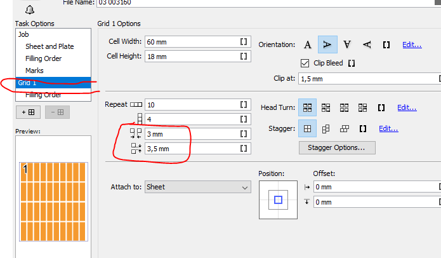Choose fourth Head Turn layout icon

(362, 107)
